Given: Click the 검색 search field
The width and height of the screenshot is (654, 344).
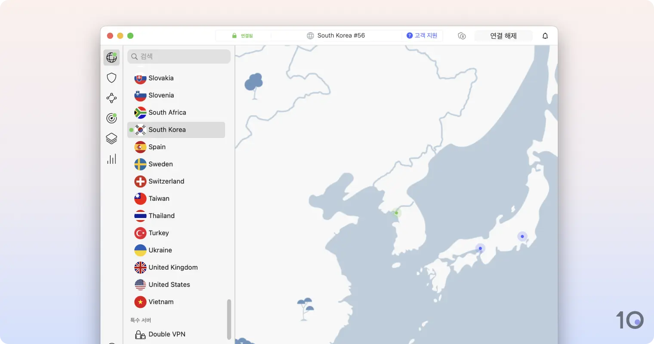Looking at the screenshot, I should [x=179, y=56].
